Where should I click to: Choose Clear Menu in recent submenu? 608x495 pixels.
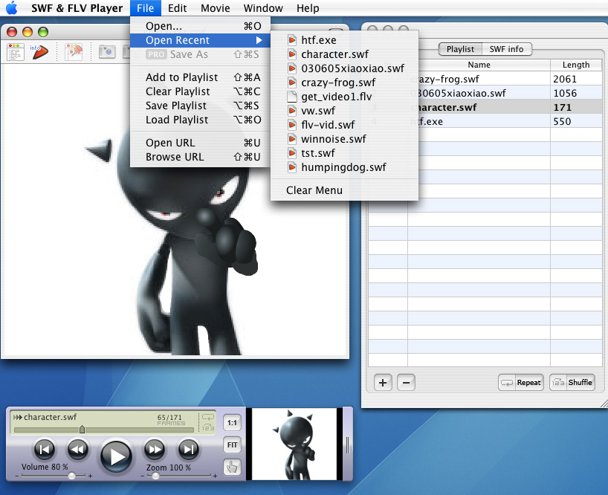click(344, 190)
